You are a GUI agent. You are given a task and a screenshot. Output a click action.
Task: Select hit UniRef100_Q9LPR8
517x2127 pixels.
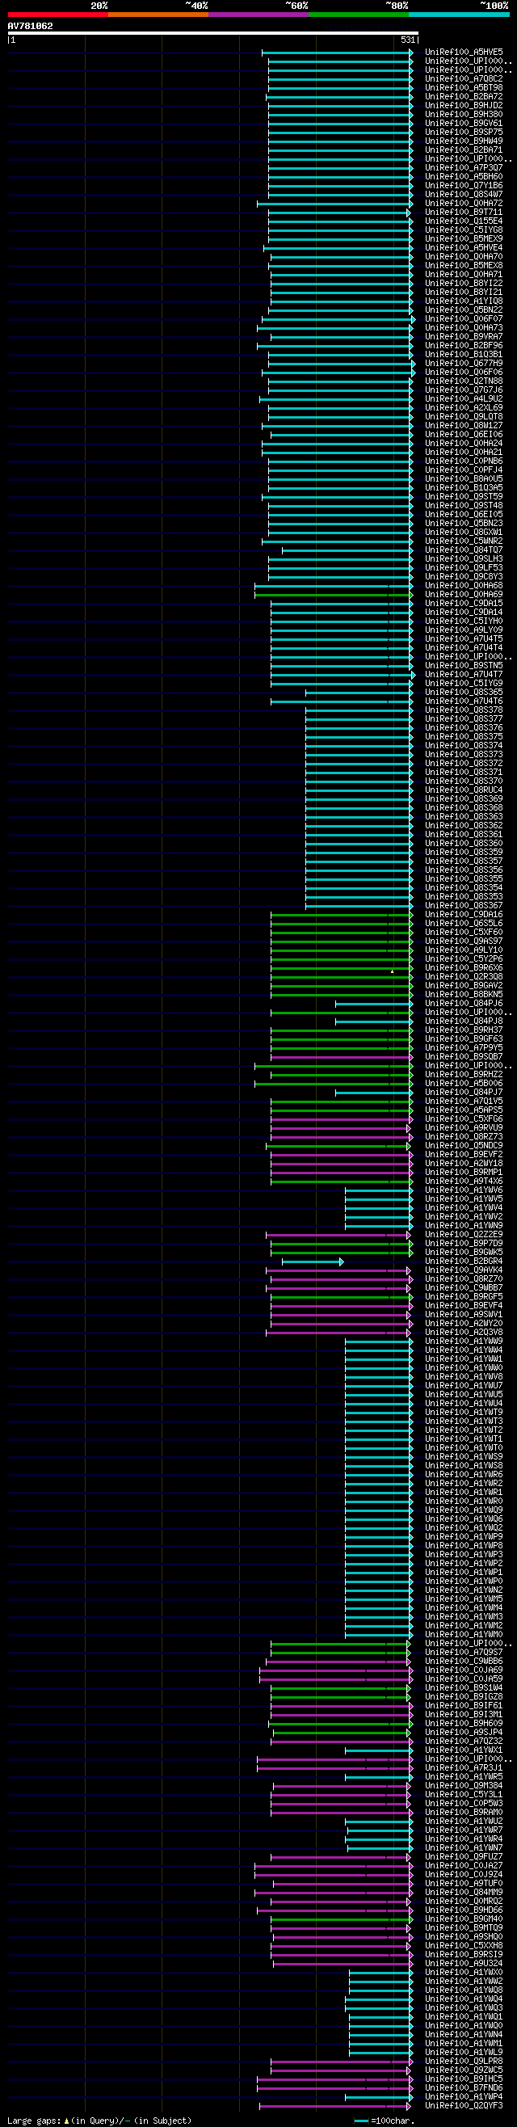pyautogui.click(x=464, y=2062)
